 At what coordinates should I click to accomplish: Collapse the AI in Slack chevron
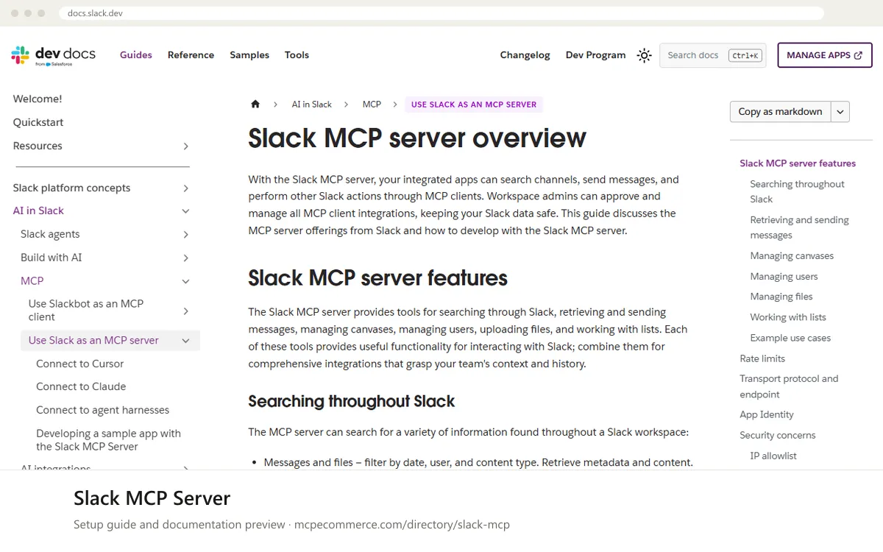tap(185, 211)
